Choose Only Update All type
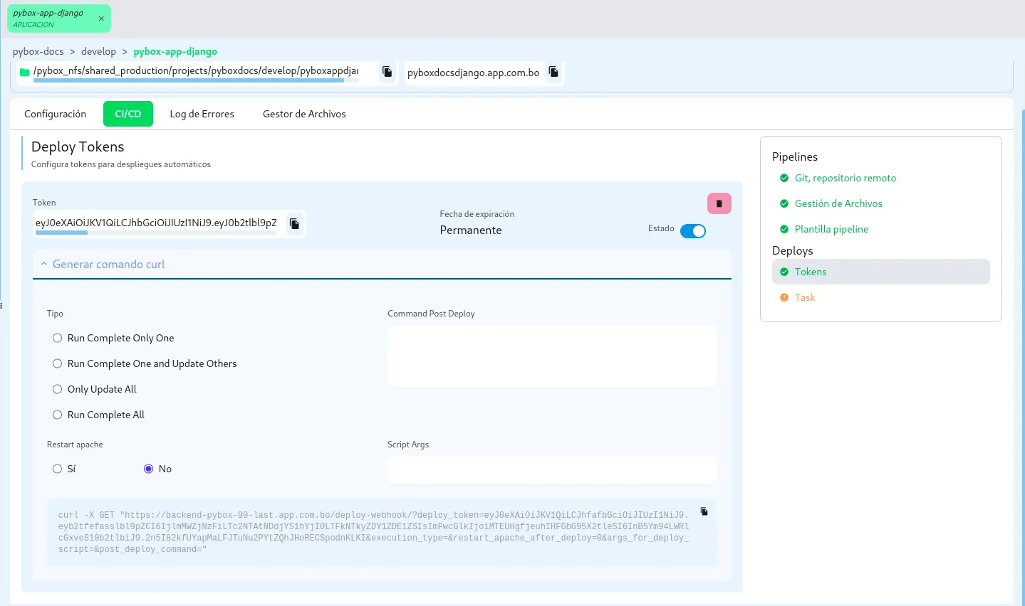This screenshot has width=1025, height=606. (58, 389)
